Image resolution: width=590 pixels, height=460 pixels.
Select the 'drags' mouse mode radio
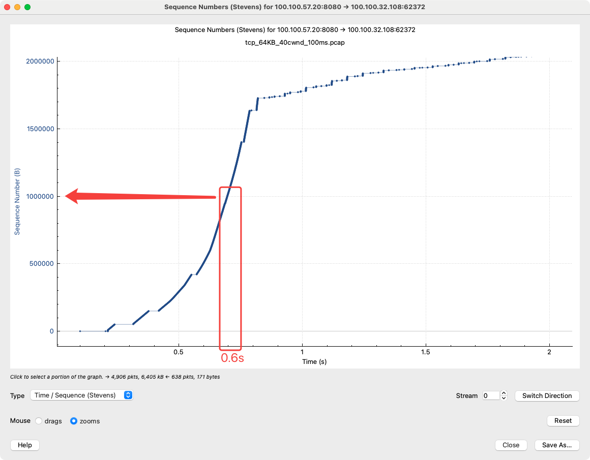(39, 421)
